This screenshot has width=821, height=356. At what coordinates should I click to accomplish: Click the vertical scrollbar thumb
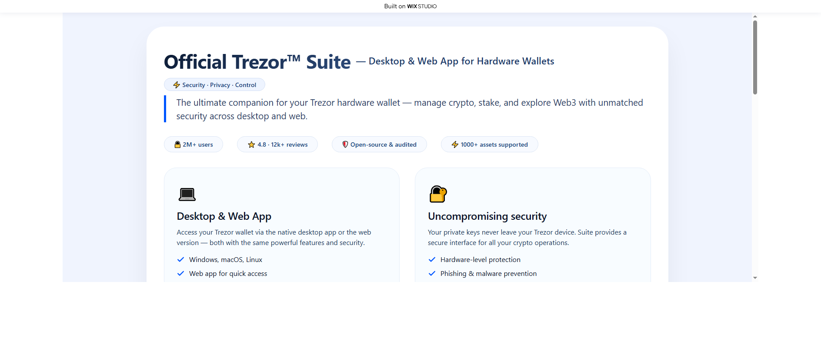755,57
